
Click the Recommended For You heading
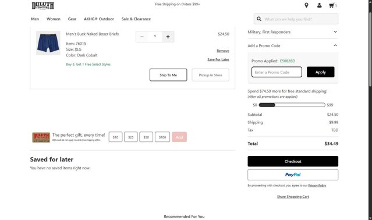[184, 217]
